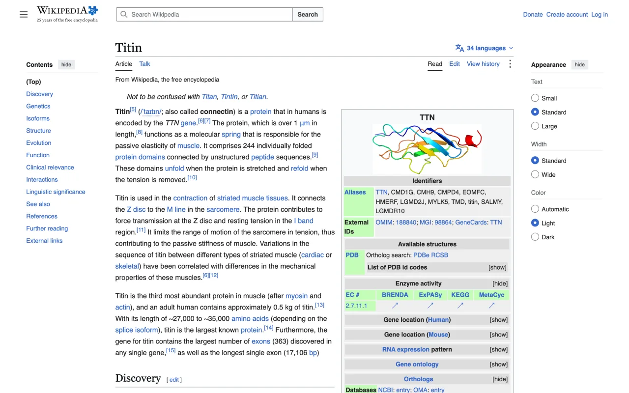Image resolution: width=629 pixels, height=393 pixels.
Task: Open the hamburger main menu icon
Action: click(24, 14)
